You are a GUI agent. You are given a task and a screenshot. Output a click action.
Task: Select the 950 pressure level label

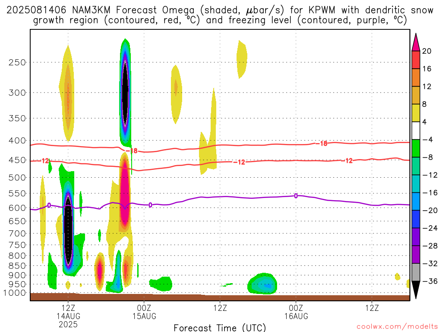click(x=17, y=284)
